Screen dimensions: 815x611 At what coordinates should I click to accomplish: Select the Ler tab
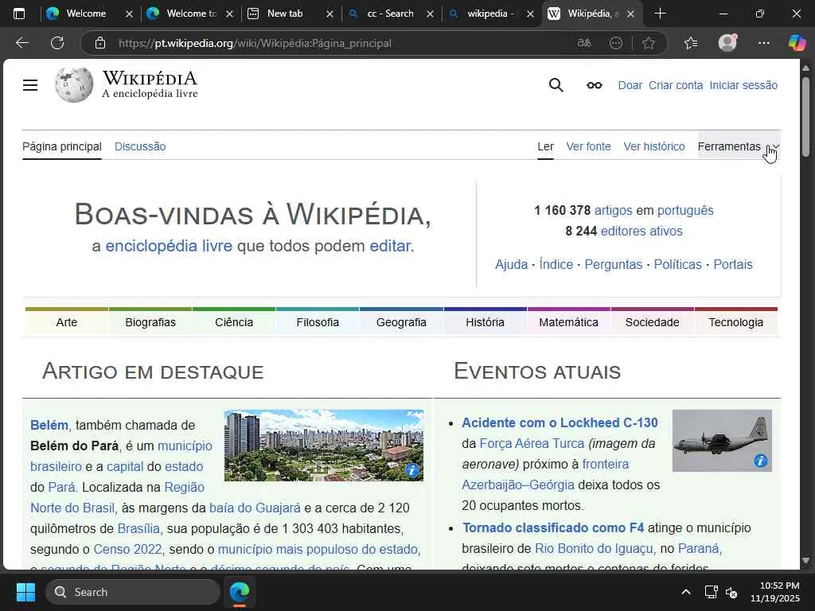coord(545,146)
